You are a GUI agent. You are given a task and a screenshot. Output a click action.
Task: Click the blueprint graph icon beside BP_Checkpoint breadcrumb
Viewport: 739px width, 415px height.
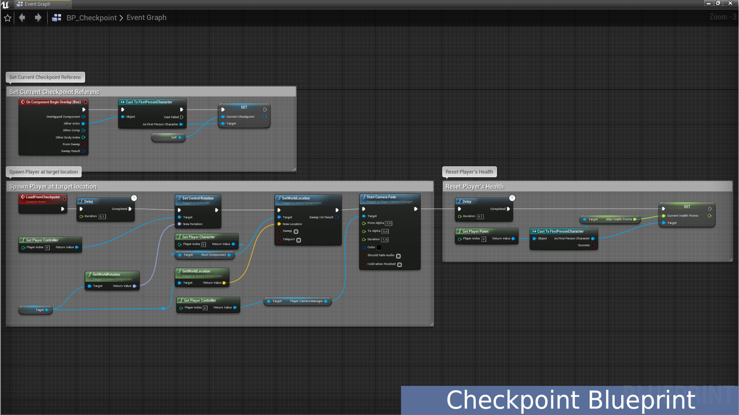(57, 17)
